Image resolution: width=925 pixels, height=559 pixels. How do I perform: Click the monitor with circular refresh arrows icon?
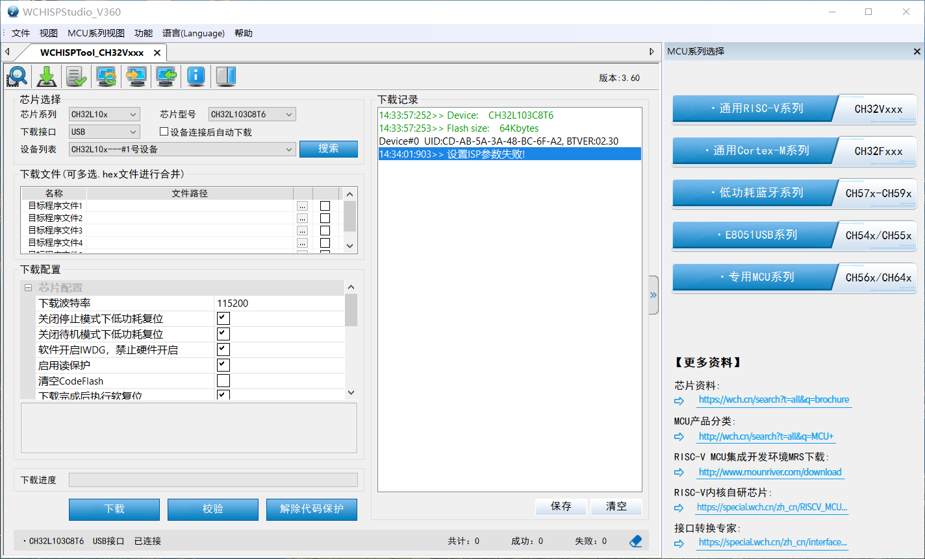(107, 77)
